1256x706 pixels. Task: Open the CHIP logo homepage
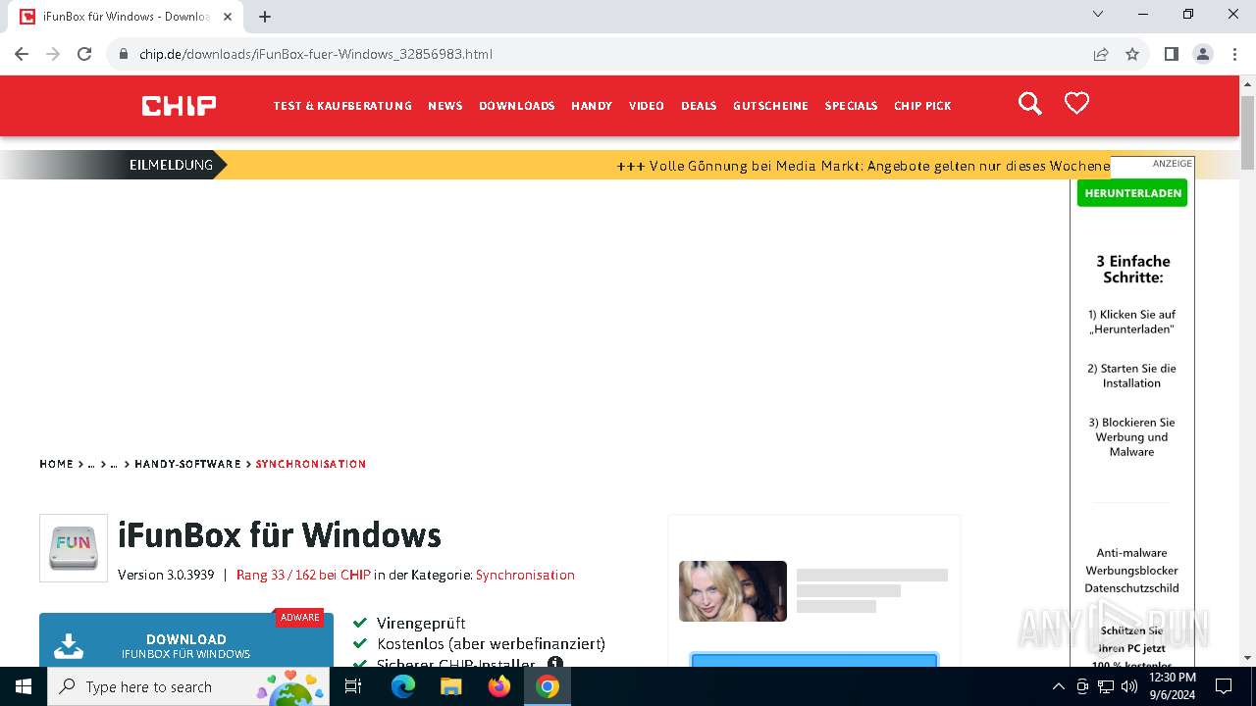click(179, 106)
